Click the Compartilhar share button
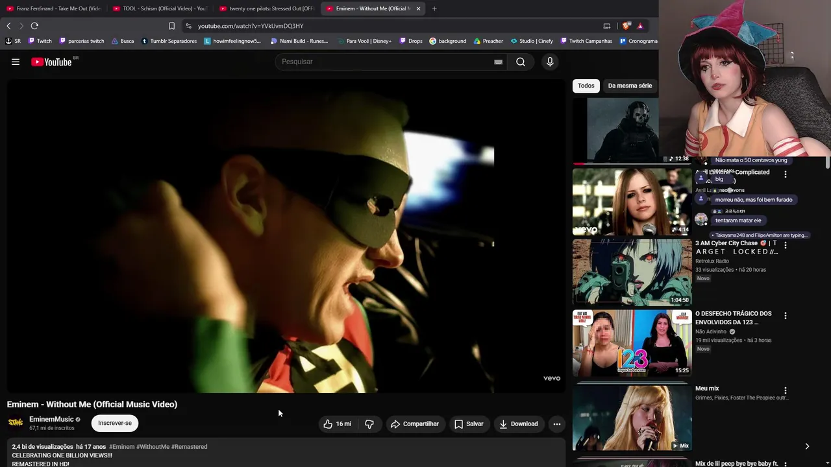The width and height of the screenshot is (831, 467). click(415, 424)
